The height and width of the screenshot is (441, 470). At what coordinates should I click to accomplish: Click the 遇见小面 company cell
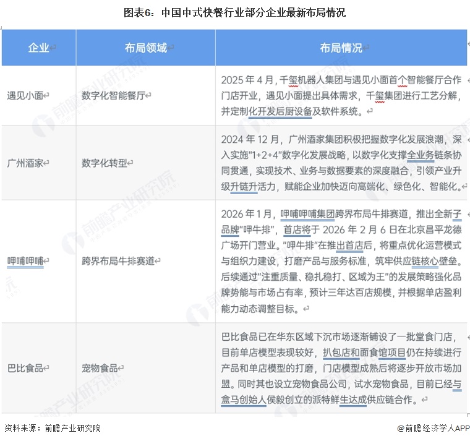click(x=39, y=96)
